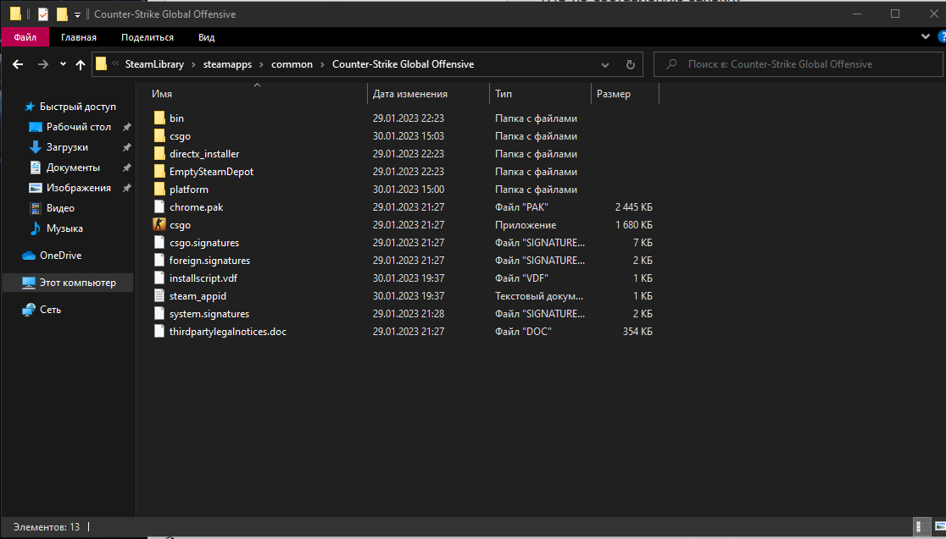Select the installscript.vdf file name
The image size is (946, 539).
coord(203,278)
